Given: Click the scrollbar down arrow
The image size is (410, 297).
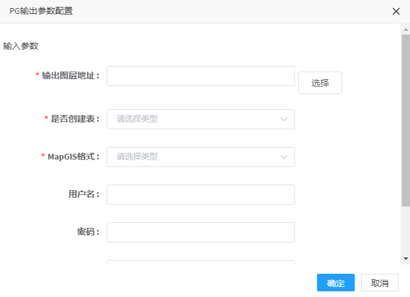Looking at the screenshot, I should [406, 259].
